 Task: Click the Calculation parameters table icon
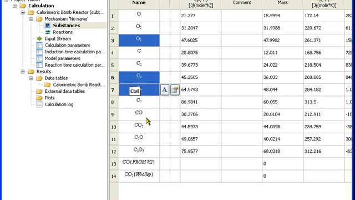[x=39, y=45]
